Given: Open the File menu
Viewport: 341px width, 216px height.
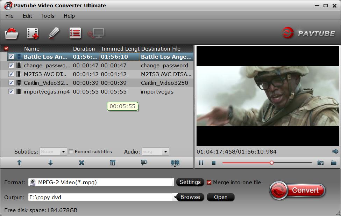Looking at the screenshot, I should click(9, 16).
